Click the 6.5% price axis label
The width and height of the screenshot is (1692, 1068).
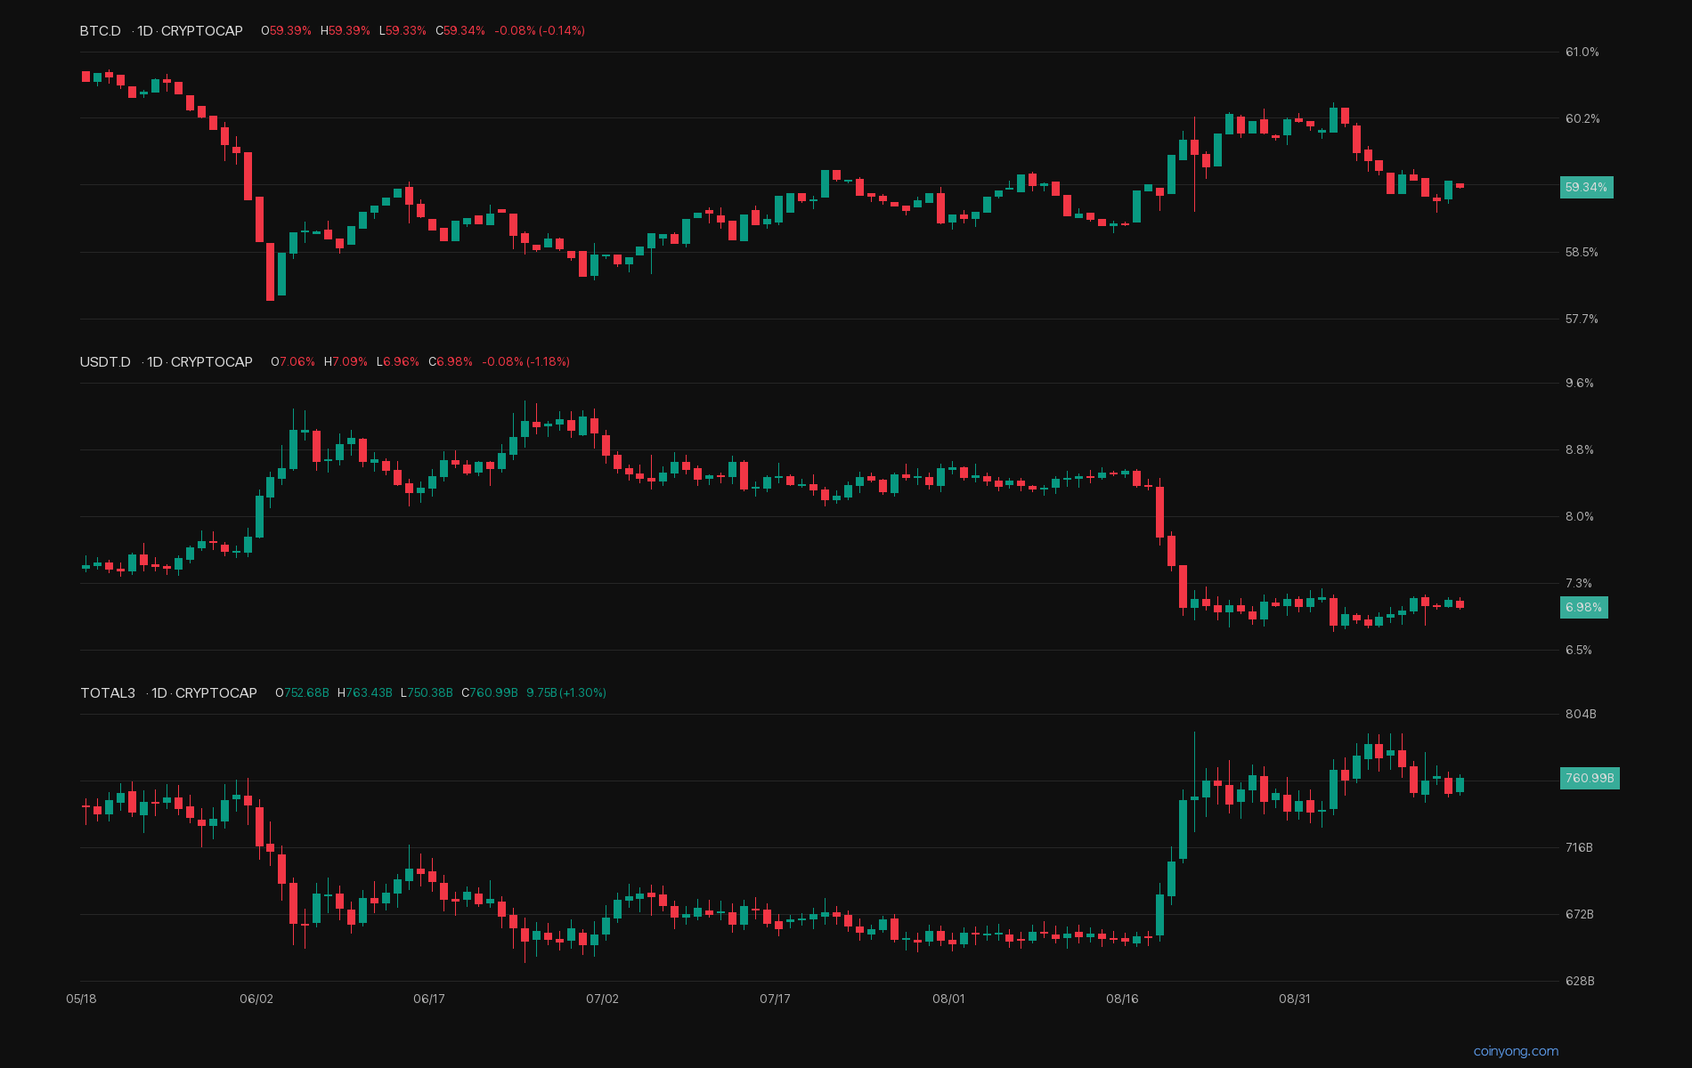point(1579,651)
